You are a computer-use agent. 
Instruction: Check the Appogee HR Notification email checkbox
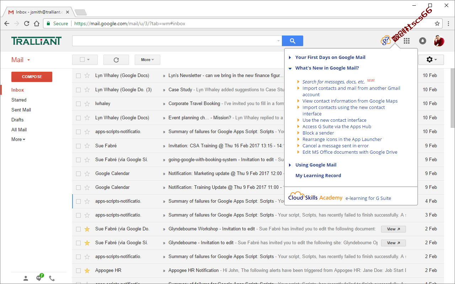pyautogui.click(x=78, y=271)
